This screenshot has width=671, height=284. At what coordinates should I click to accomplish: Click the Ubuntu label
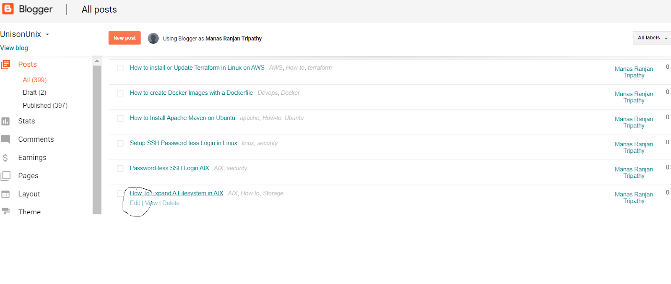tap(294, 118)
